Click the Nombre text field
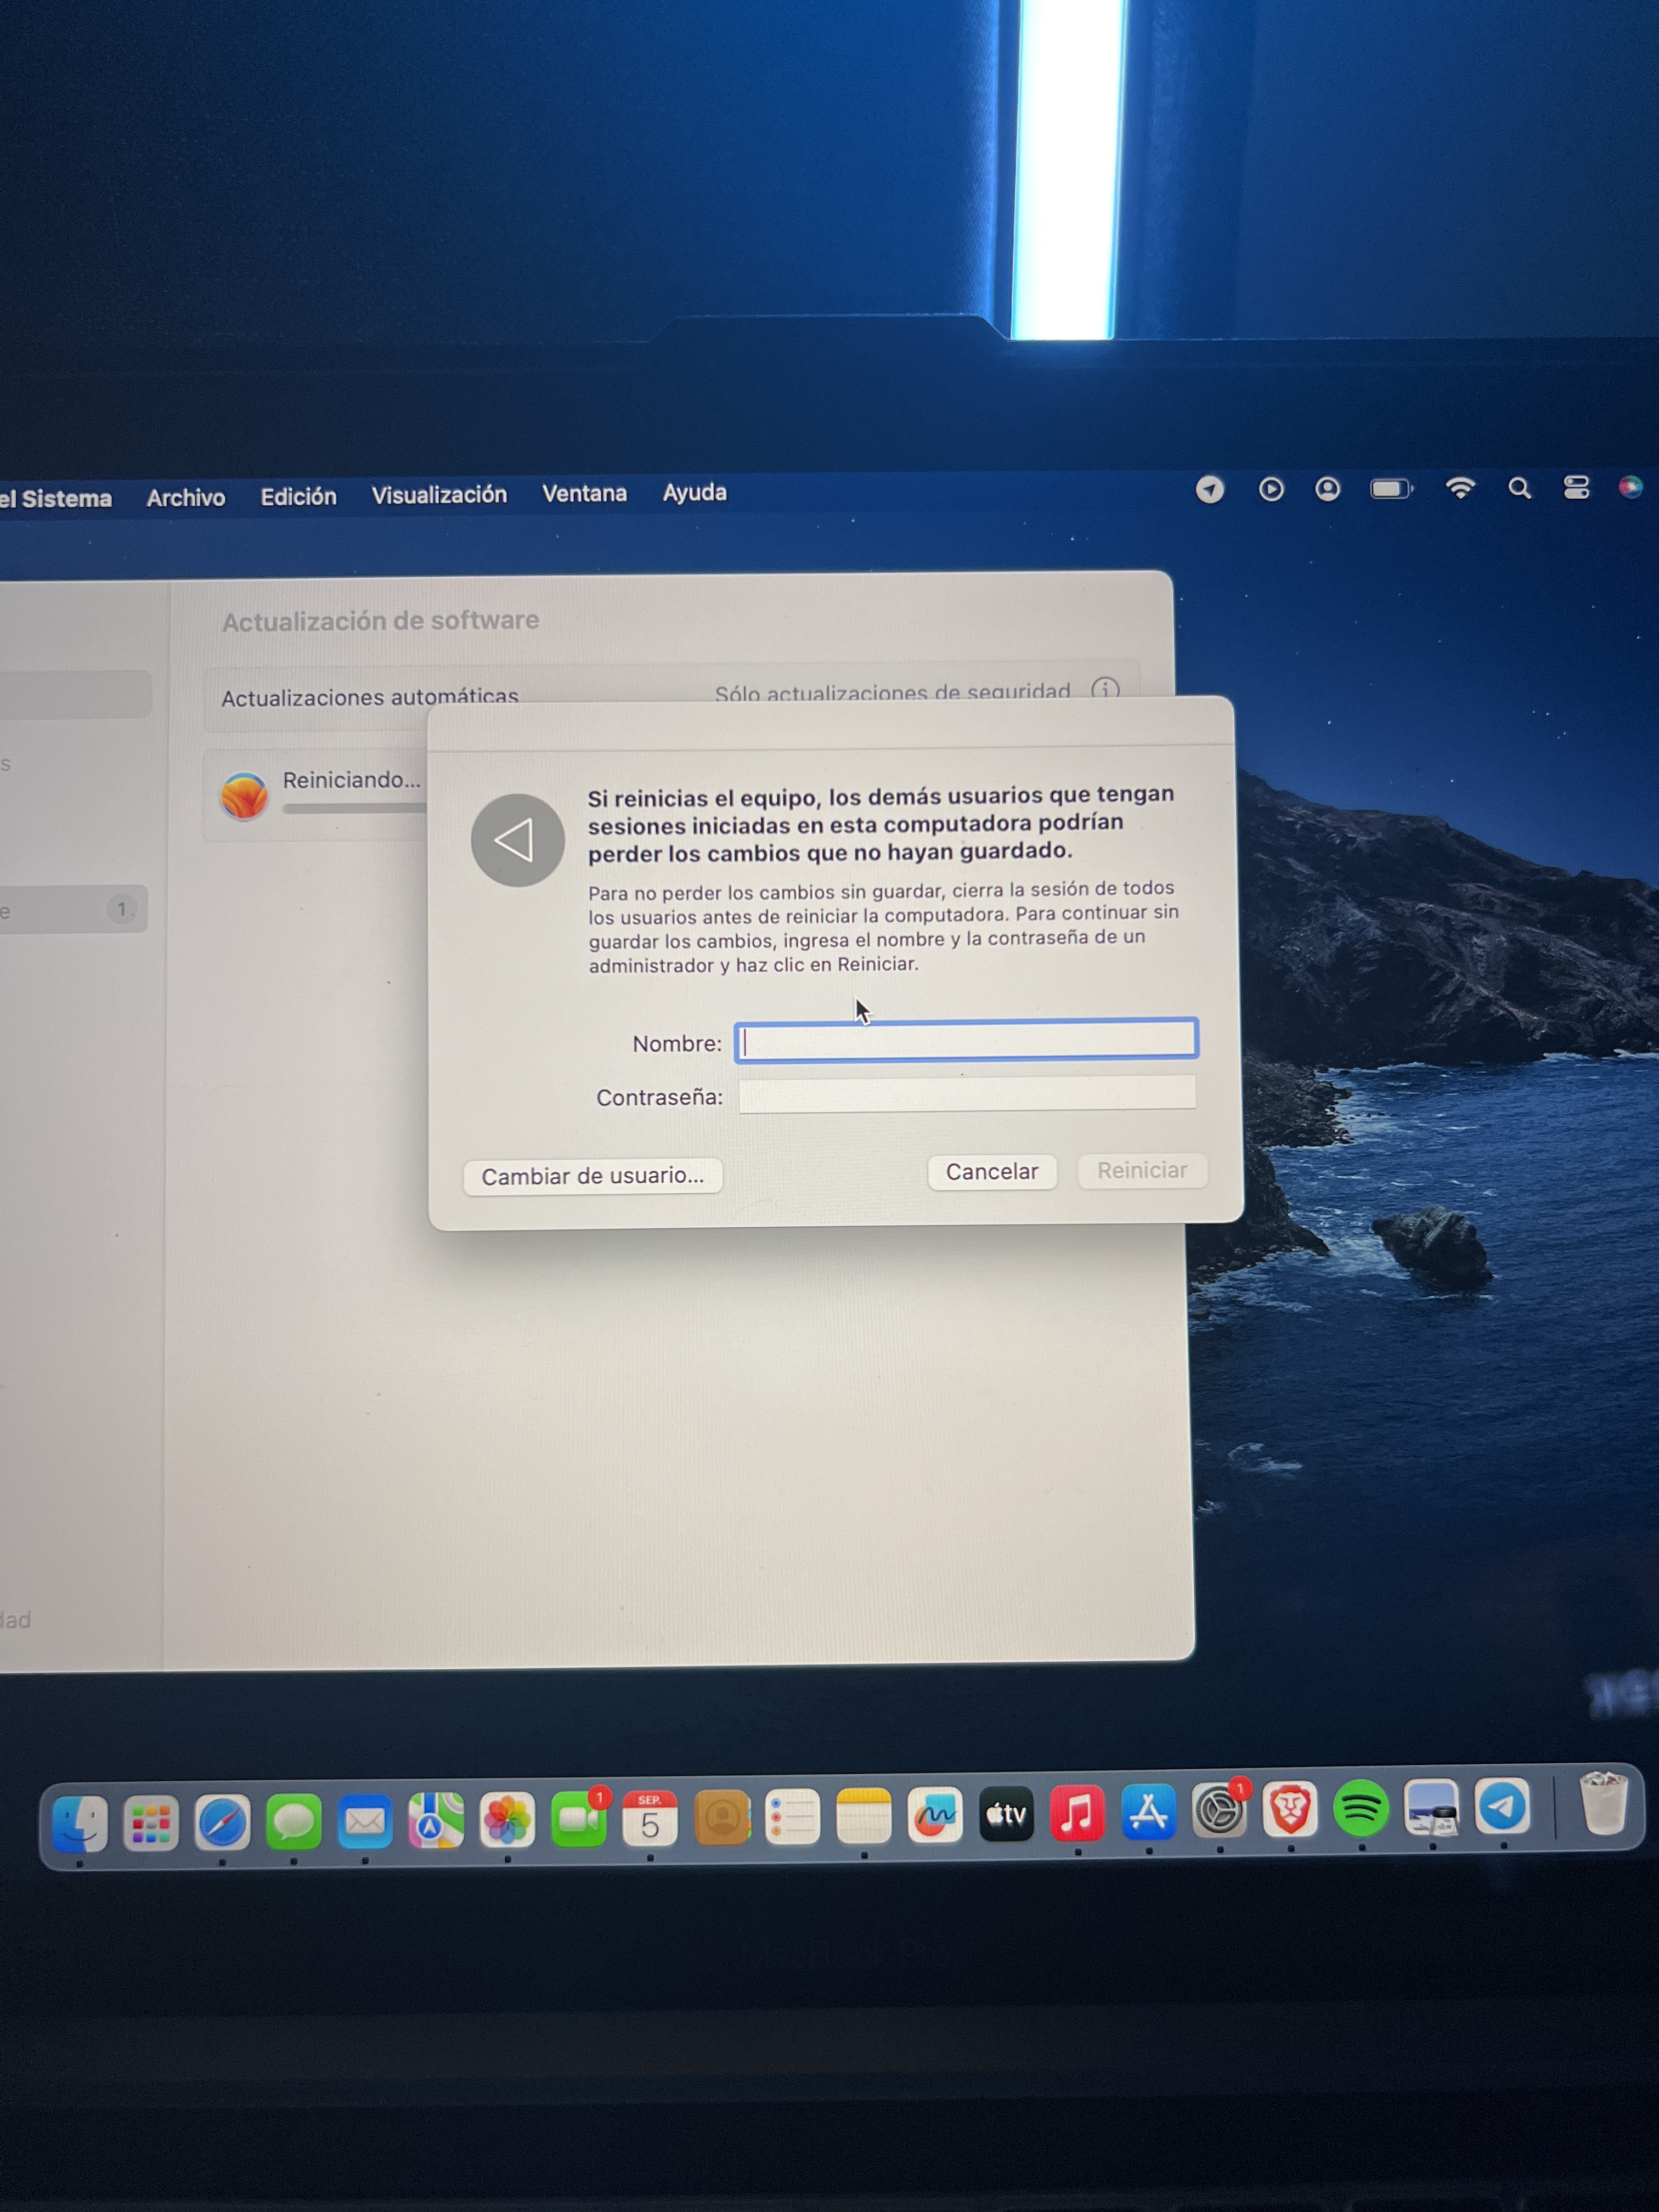The image size is (1659, 2212). [966, 1040]
